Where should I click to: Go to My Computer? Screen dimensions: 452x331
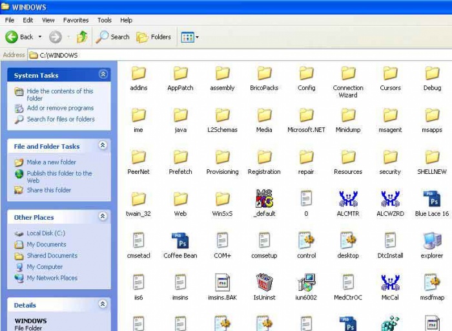[x=45, y=267]
